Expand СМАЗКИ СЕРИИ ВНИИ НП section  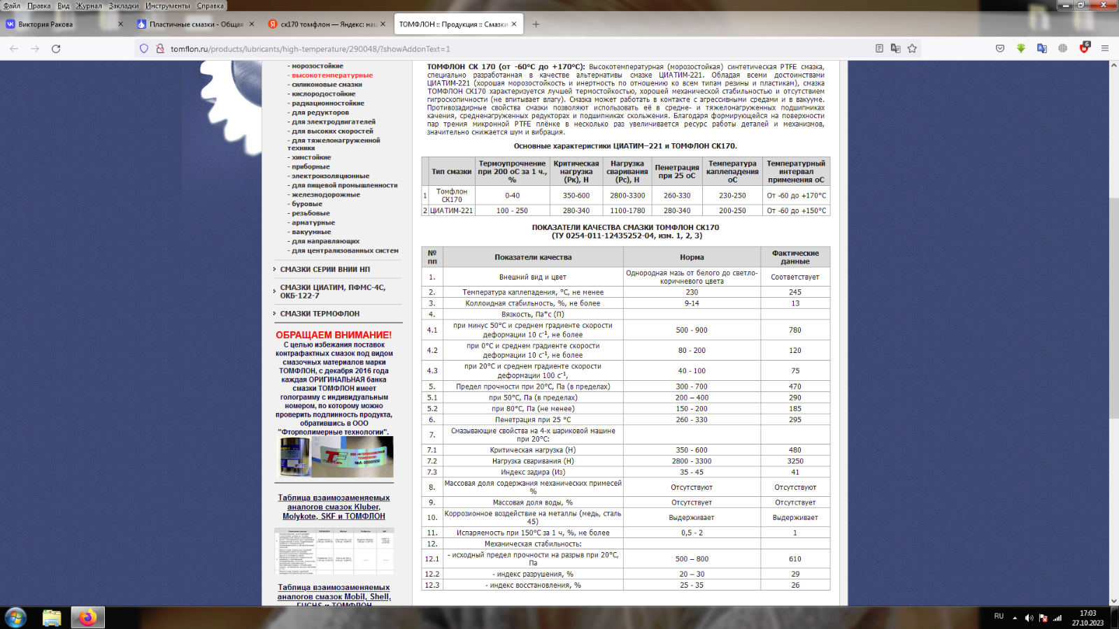[325, 269]
